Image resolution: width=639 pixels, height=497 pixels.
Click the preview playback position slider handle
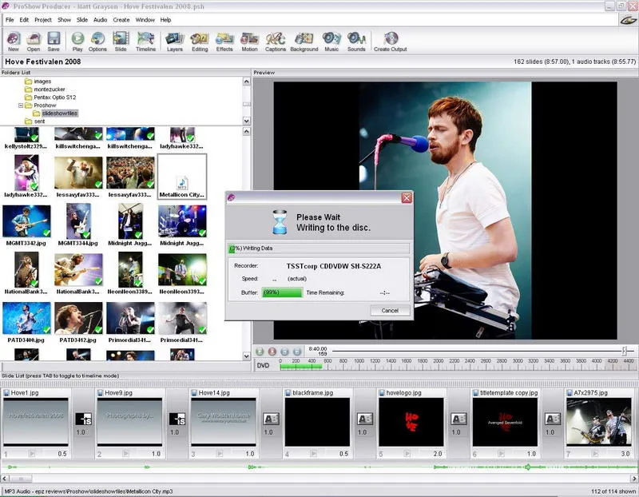click(624, 351)
